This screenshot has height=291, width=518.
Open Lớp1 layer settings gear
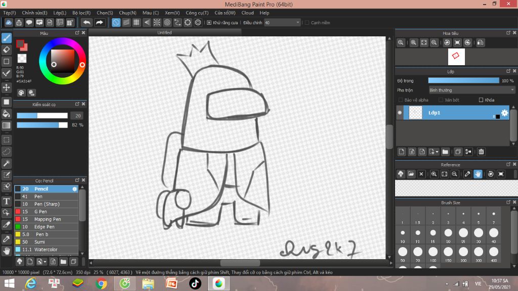click(504, 113)
